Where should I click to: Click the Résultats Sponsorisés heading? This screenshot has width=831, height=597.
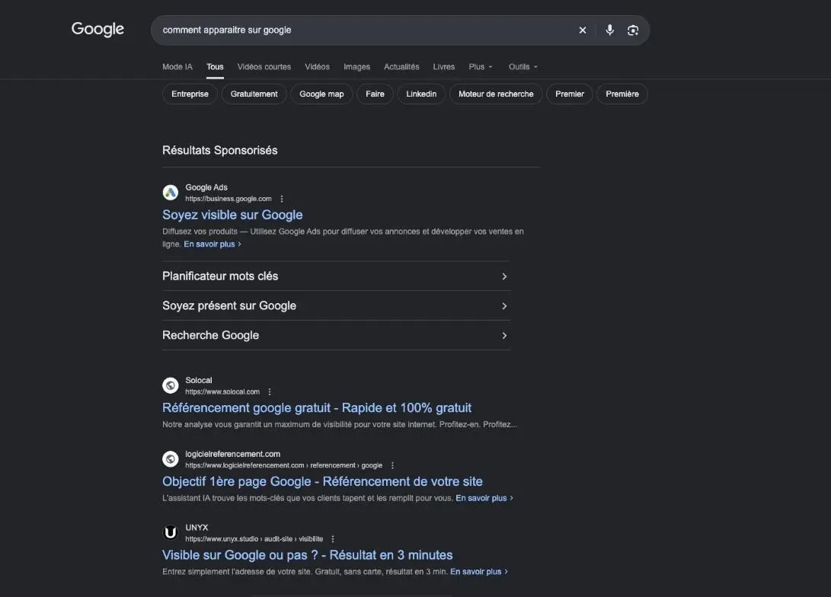tap(220, 151)
